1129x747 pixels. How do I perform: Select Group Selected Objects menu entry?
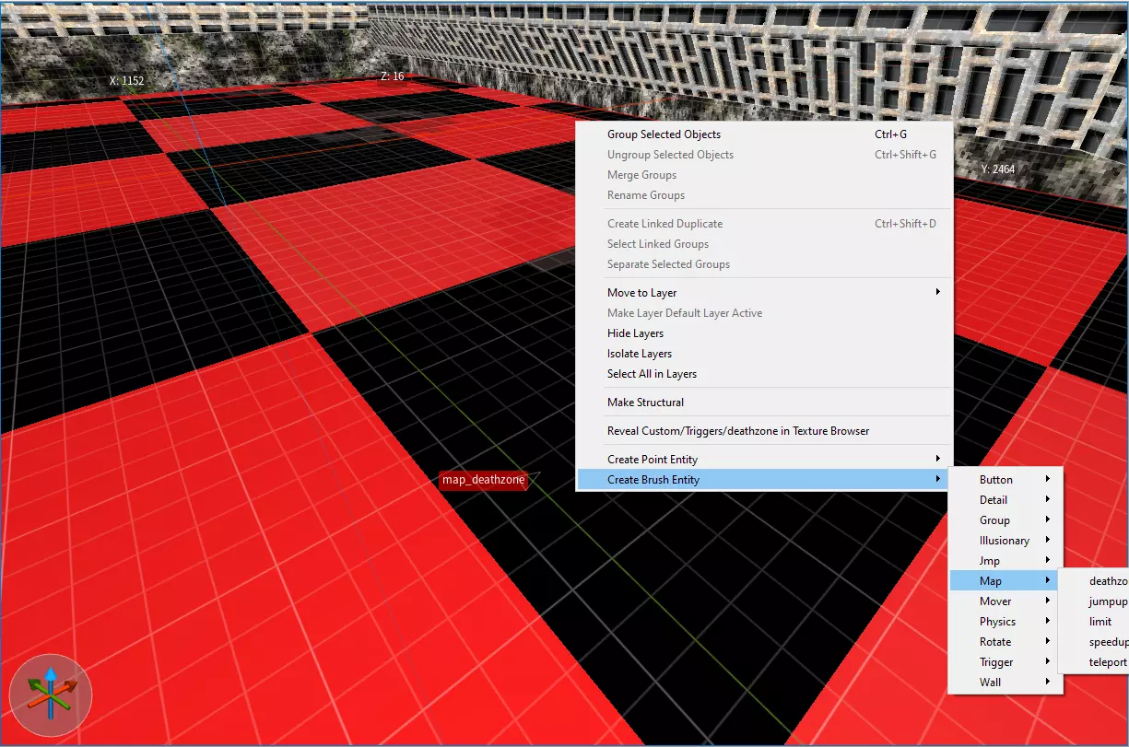[x=664, y=134]
